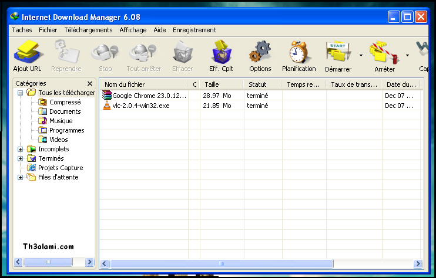Expand the Terminés tree node
The image size is (436, 278).
(21, 159)
